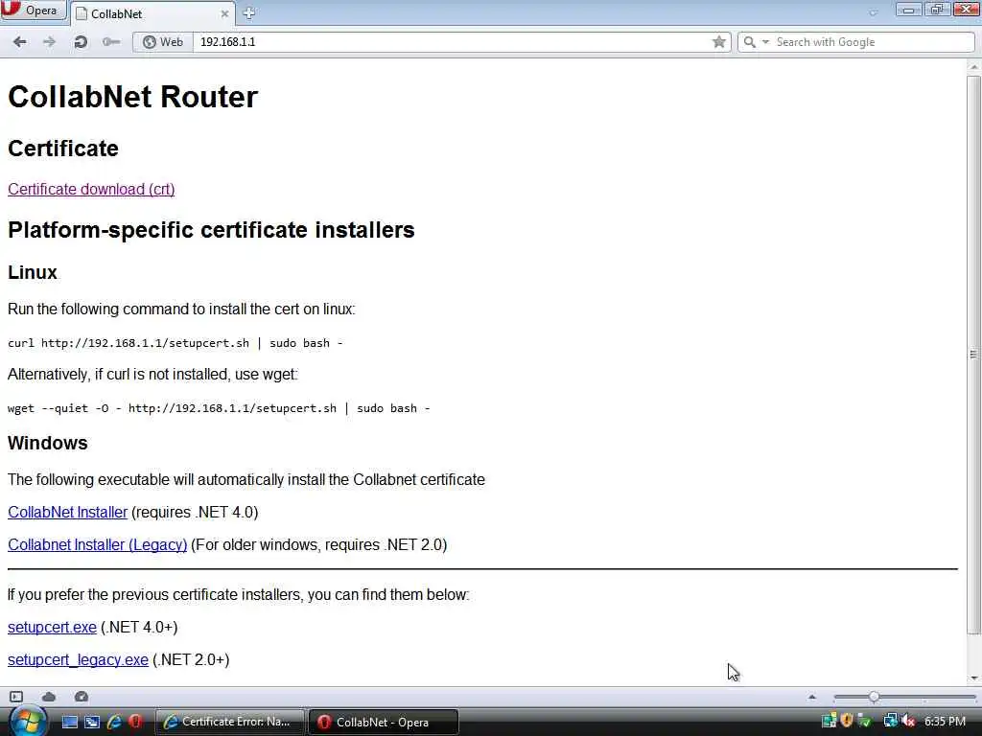982x736 pixels.
Task: Click the scrollbar up arrow
Action: 973,66
